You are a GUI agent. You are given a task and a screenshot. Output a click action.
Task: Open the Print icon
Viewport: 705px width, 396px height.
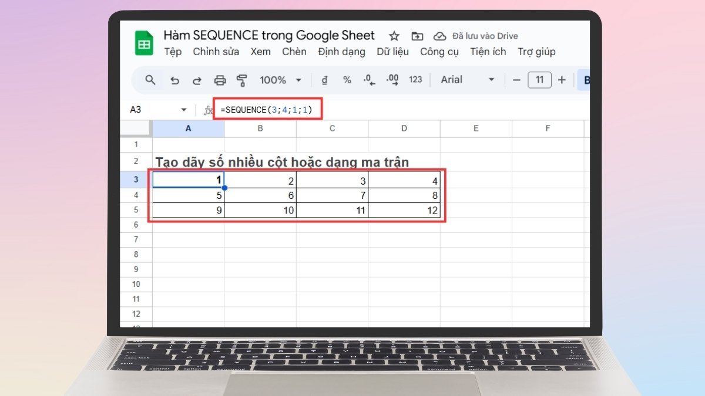click(x=220, y=80)
